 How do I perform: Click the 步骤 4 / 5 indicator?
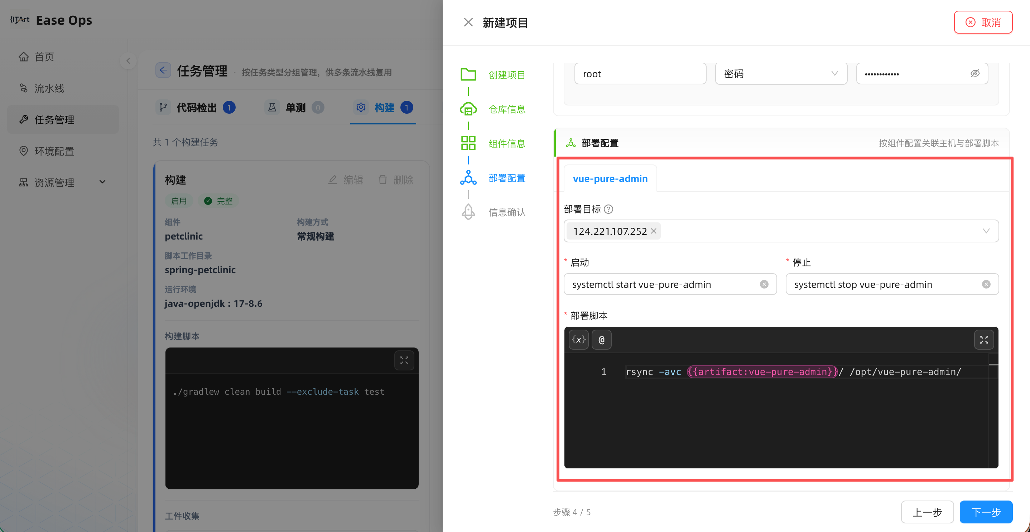572,512
